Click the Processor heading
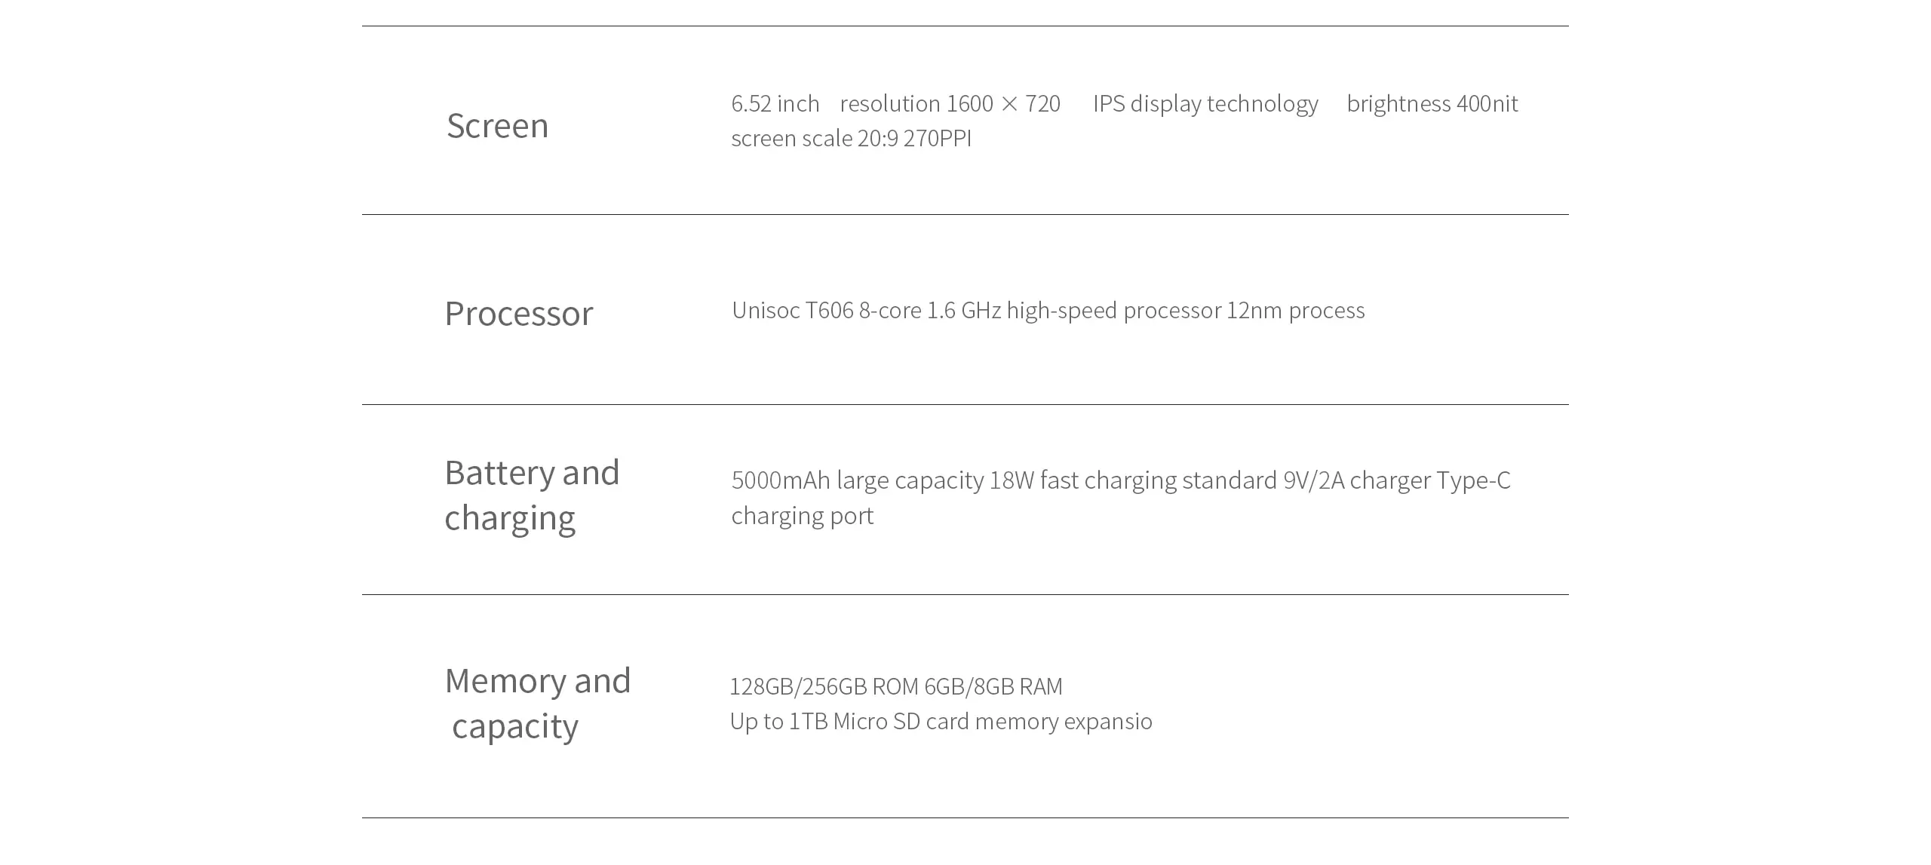Image resolution: width=1931 pixels, height=865 pixels. tap(519, 314)
